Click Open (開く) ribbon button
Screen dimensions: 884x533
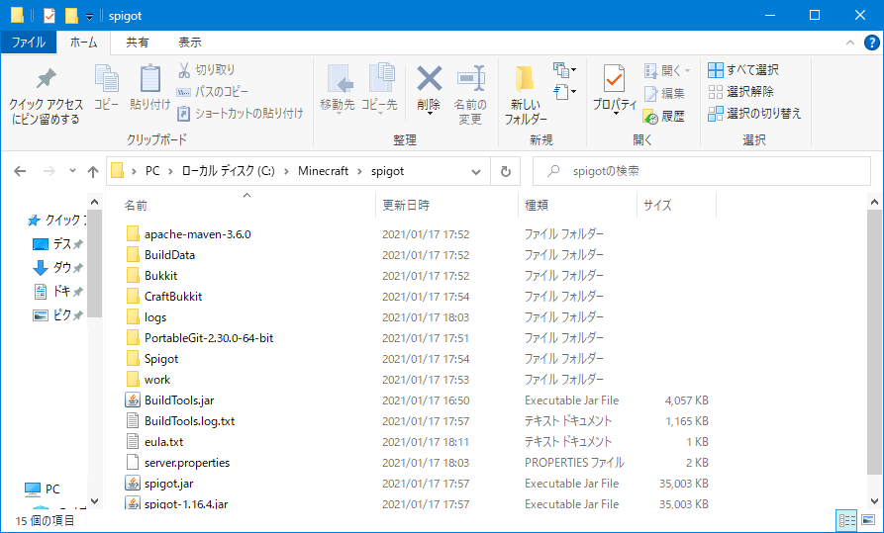[667, 70]
